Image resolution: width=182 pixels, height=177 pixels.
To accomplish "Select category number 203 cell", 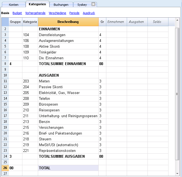I will [30, 81].
